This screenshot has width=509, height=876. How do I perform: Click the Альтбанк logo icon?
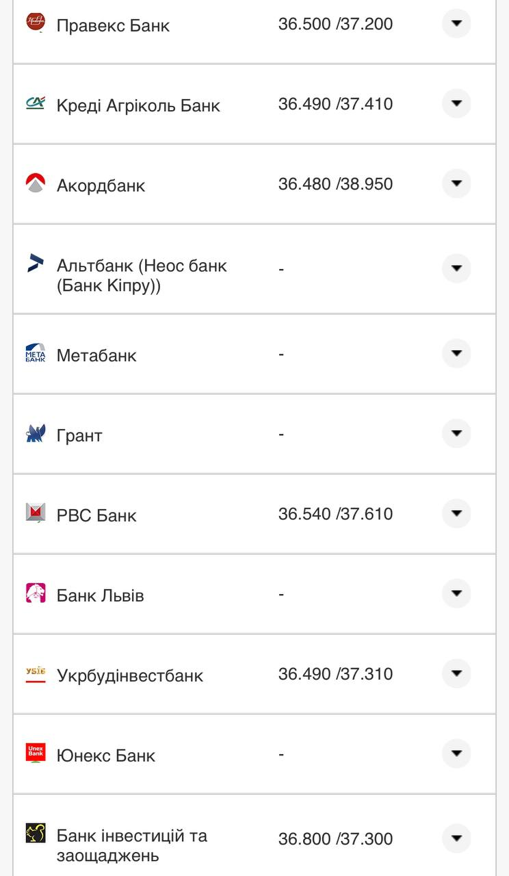(x=36, y=263)
